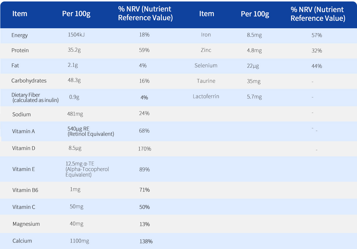Image resolution: width=357 pixels, height=249 pixels.
Task: Click the Energy row label
Action: pyautogui.click(x=19, y=35)
